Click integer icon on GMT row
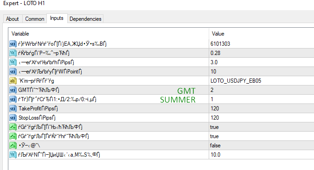314x170 pixels. pyautogui.click(x=13, y=90)
